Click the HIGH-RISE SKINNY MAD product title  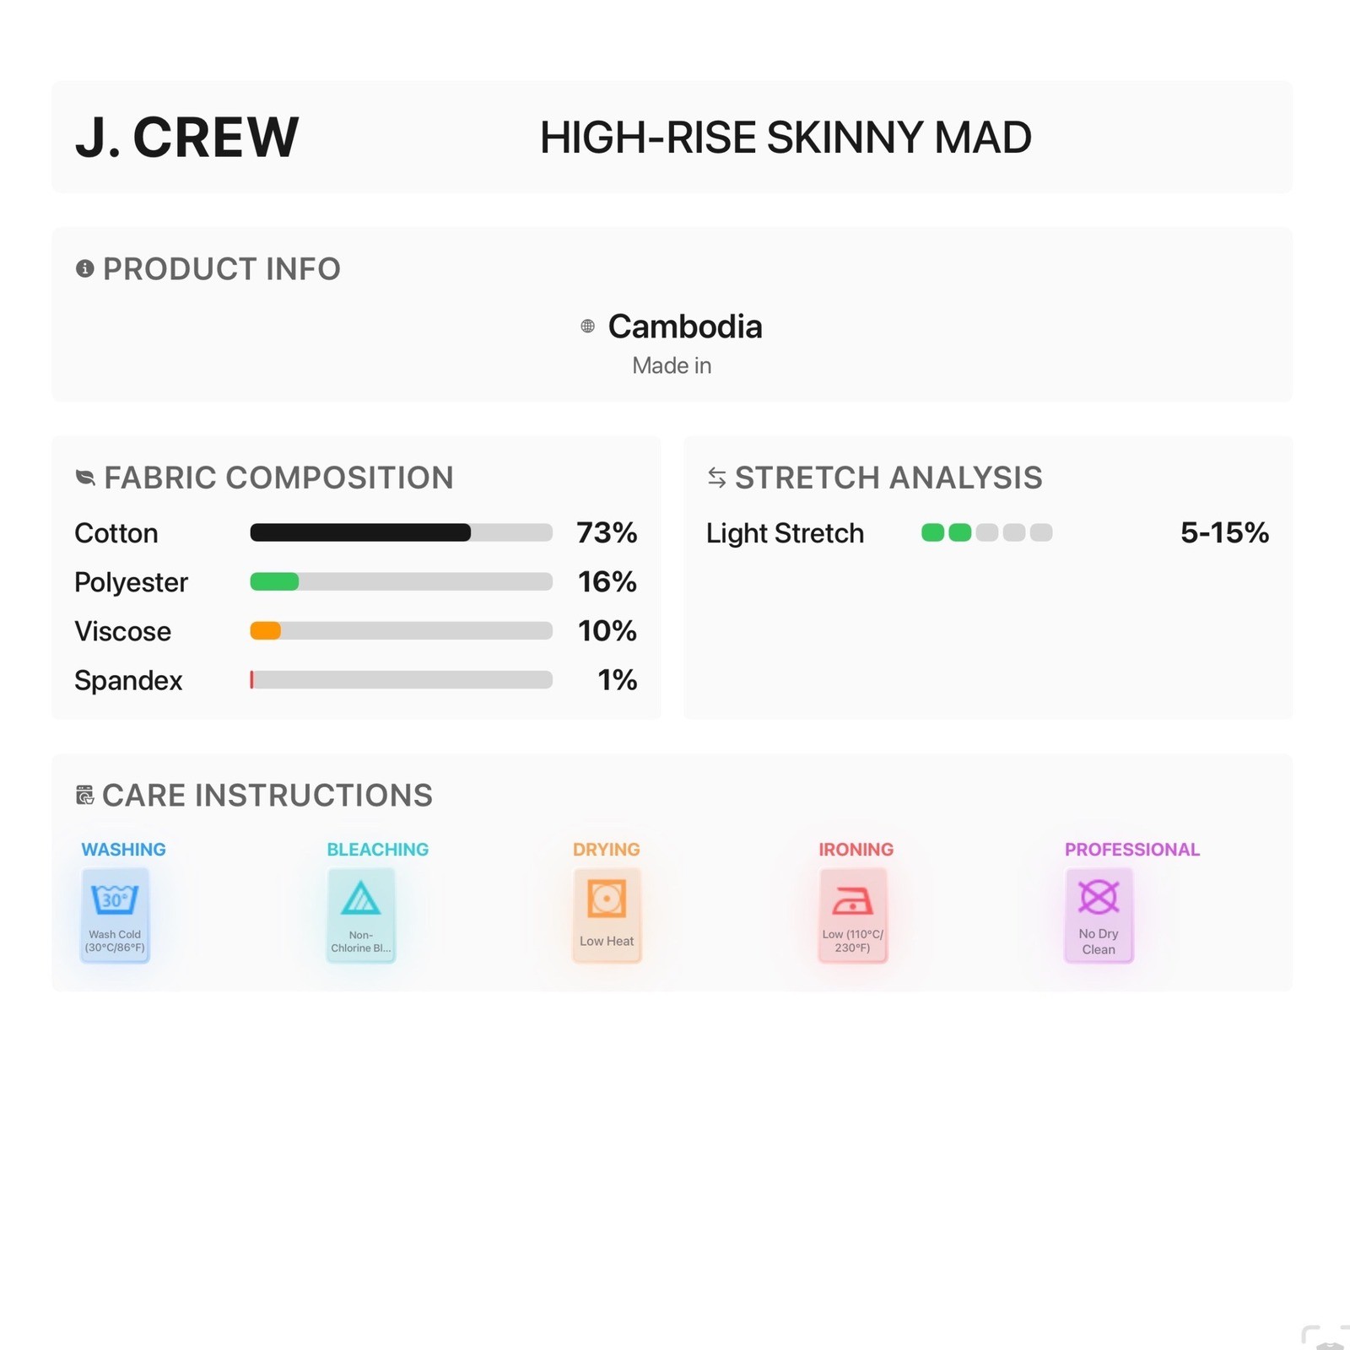click(786, 138)
